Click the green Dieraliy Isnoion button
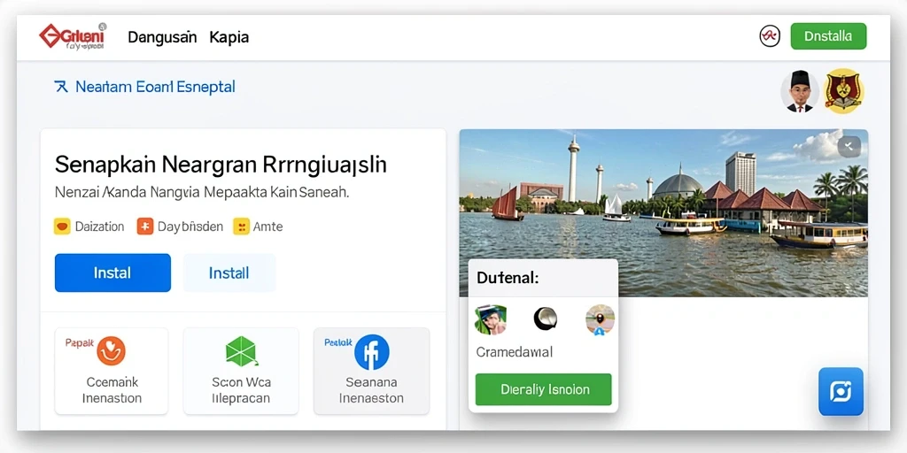 tap(543, 389)
